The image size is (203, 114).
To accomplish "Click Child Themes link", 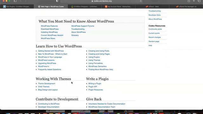I will (44, 87).
